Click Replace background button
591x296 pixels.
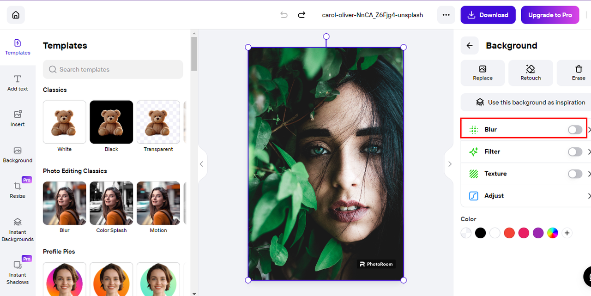click(482, 73)
